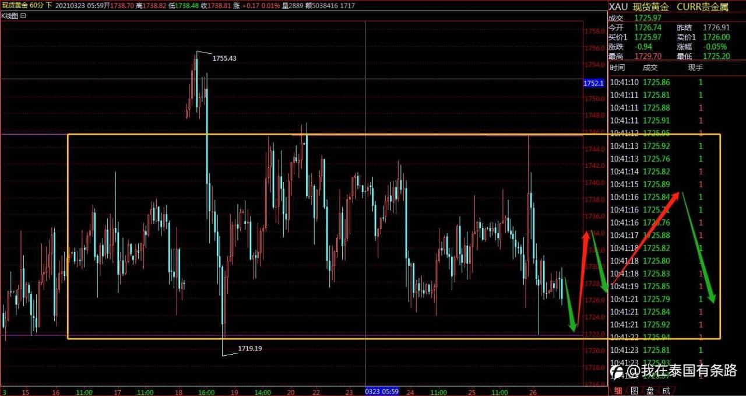This screenshot has width=746, height=396.
Task: Click the 卖价1 ask value 1726.00
Action: (716, 37)
